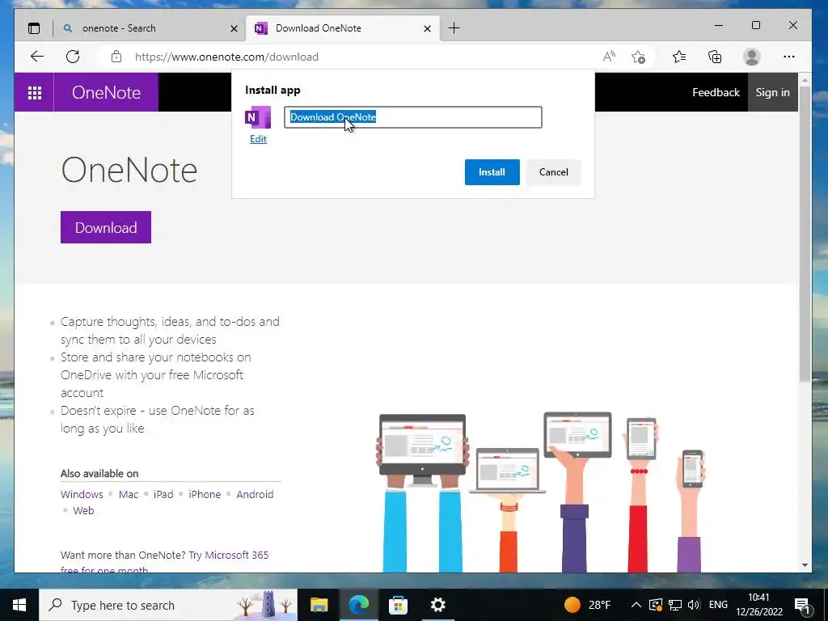This screenshot has height=621, width=828.
Task: Open the Windows platform link
Action: (x=82, y=494)
